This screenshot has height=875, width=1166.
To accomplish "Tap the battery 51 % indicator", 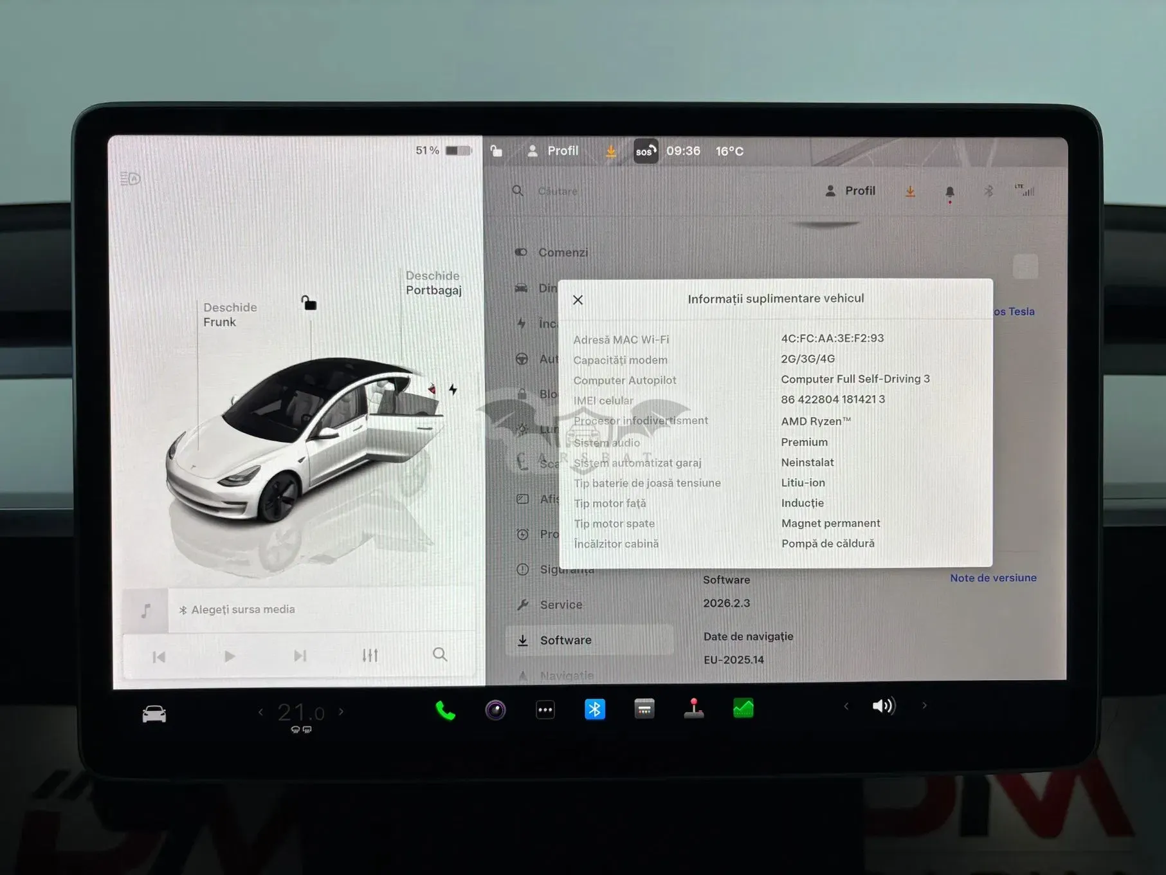I will (444, 151).
